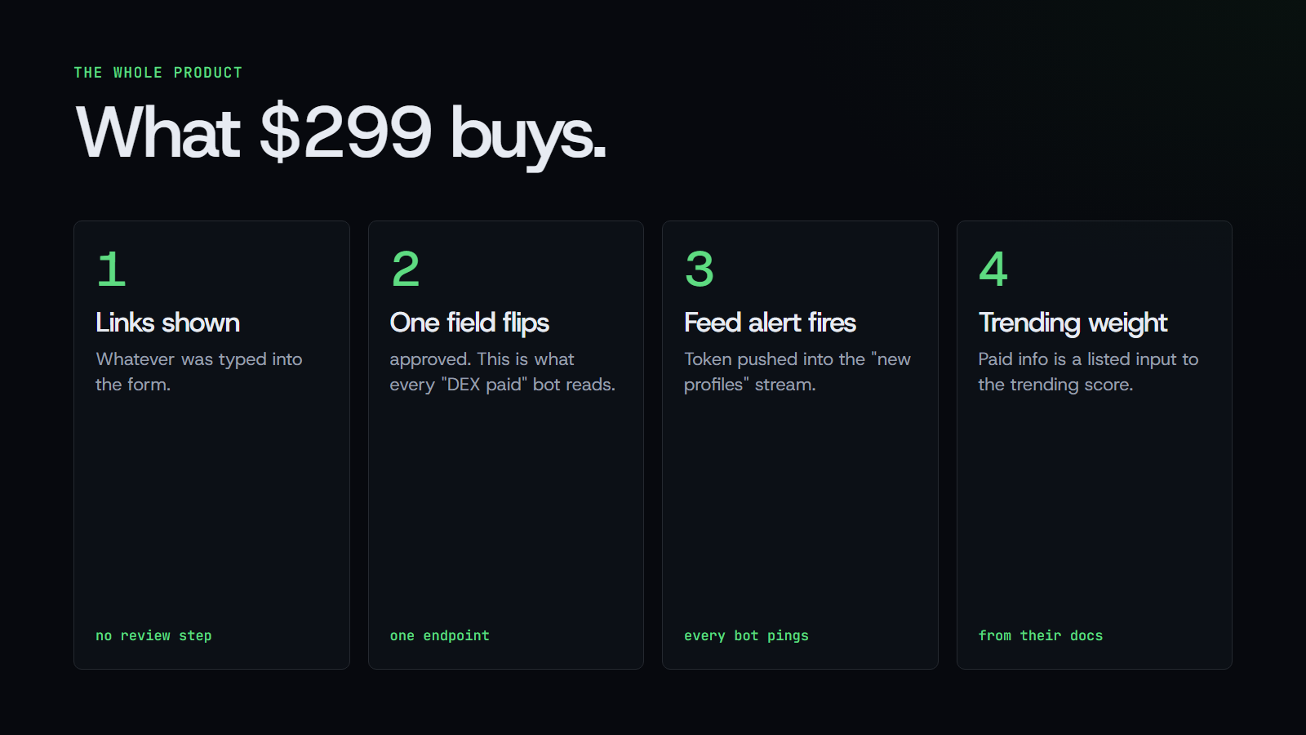1306x735 pixels.
Task: Select the "Links shown" card heading
Action: (167, 323)
